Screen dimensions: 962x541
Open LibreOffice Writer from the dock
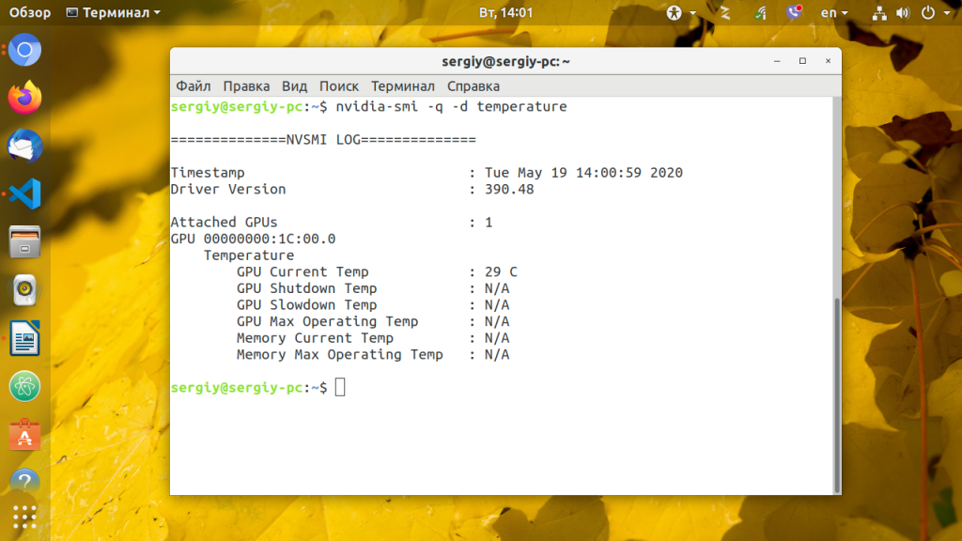[24, 338]
